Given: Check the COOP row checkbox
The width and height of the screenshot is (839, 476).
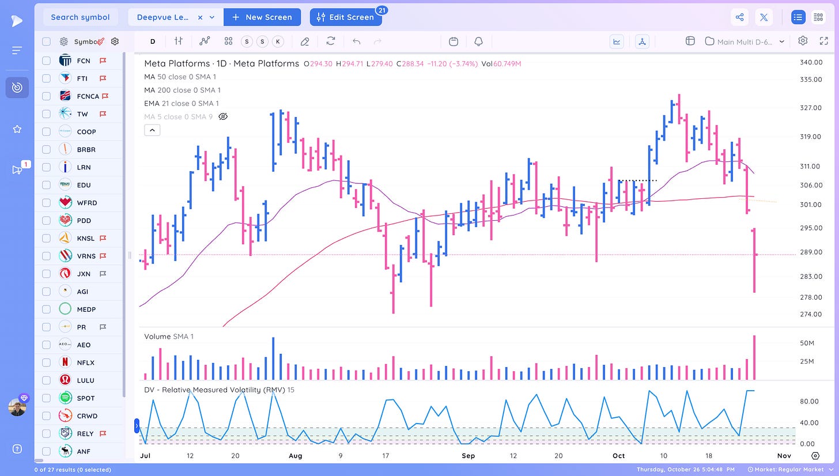Looking at the screenshot, I should [46, 131].
